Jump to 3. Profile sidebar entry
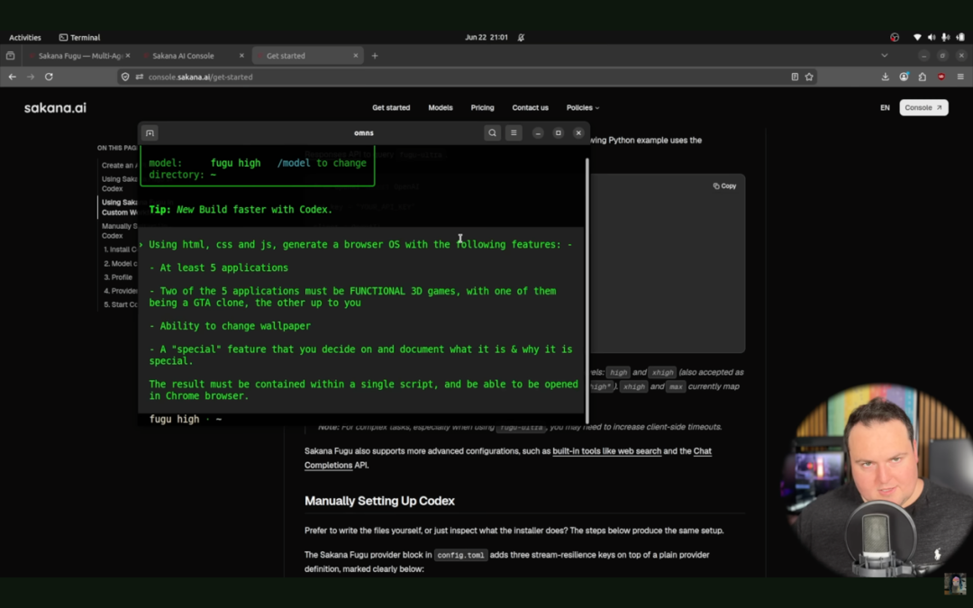Viewport: 973px width, 608px height. pos(118,277)
